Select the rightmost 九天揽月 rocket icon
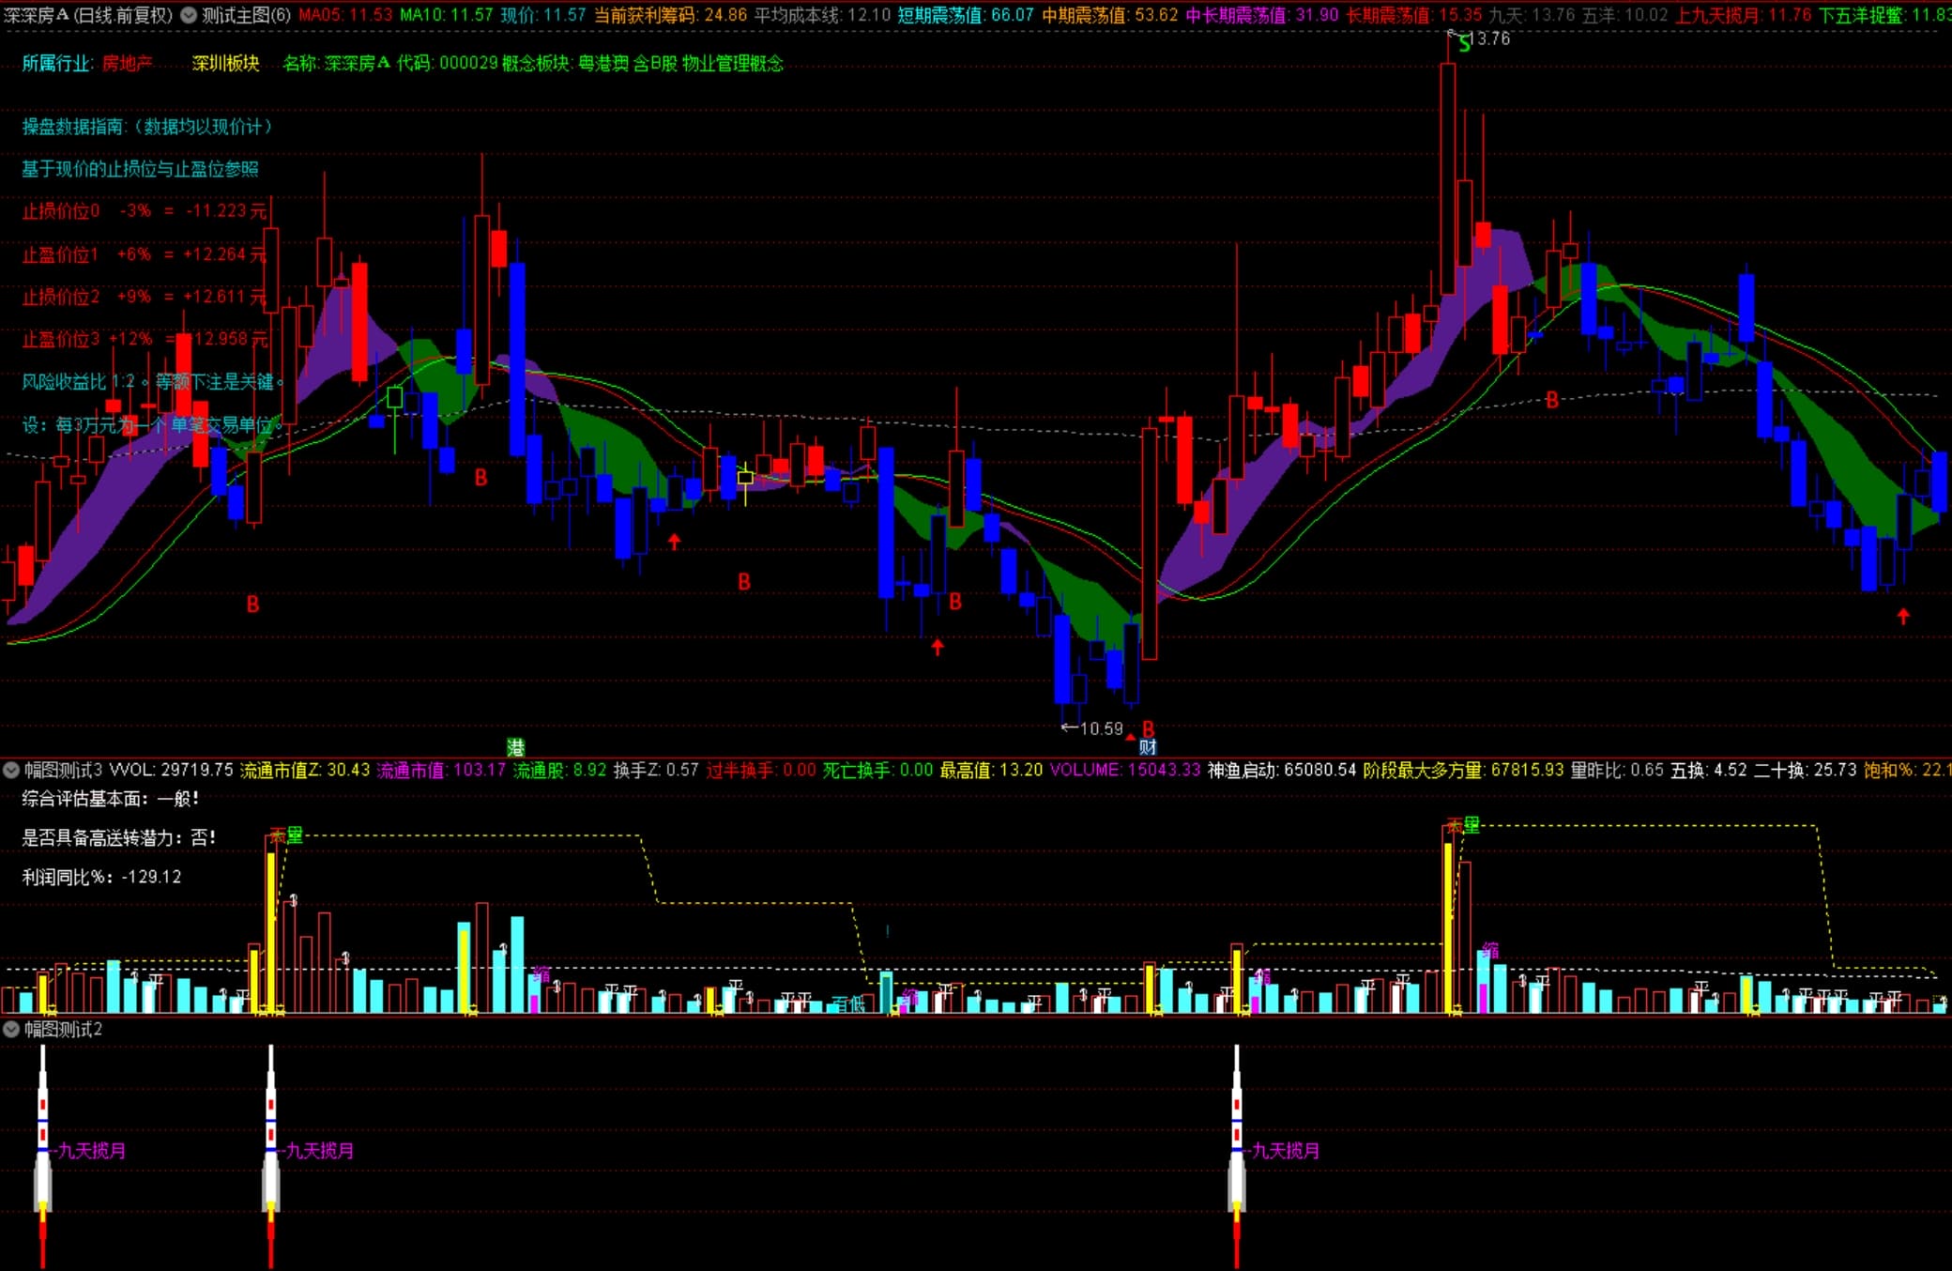This screenshot has width=1952, height=1271. 1237,1155
